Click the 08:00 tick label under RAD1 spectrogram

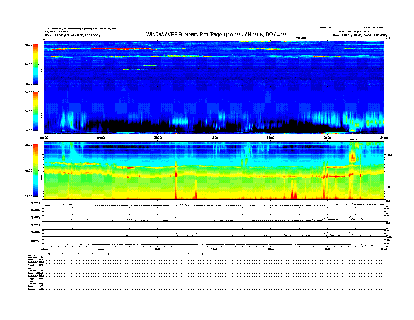(x=157, y=138)
